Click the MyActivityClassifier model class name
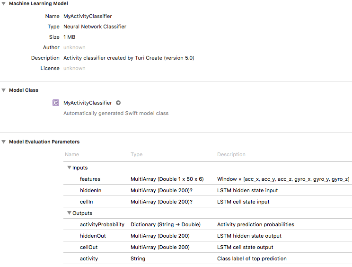Screen dimensions: 352x267 88,103
